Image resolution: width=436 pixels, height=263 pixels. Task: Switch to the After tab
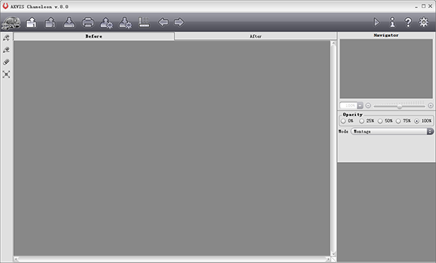pos(255,36)
